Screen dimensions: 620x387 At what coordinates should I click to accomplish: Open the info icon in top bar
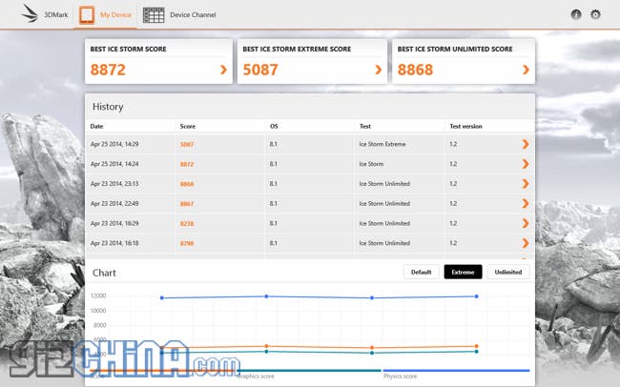[576, 14]
